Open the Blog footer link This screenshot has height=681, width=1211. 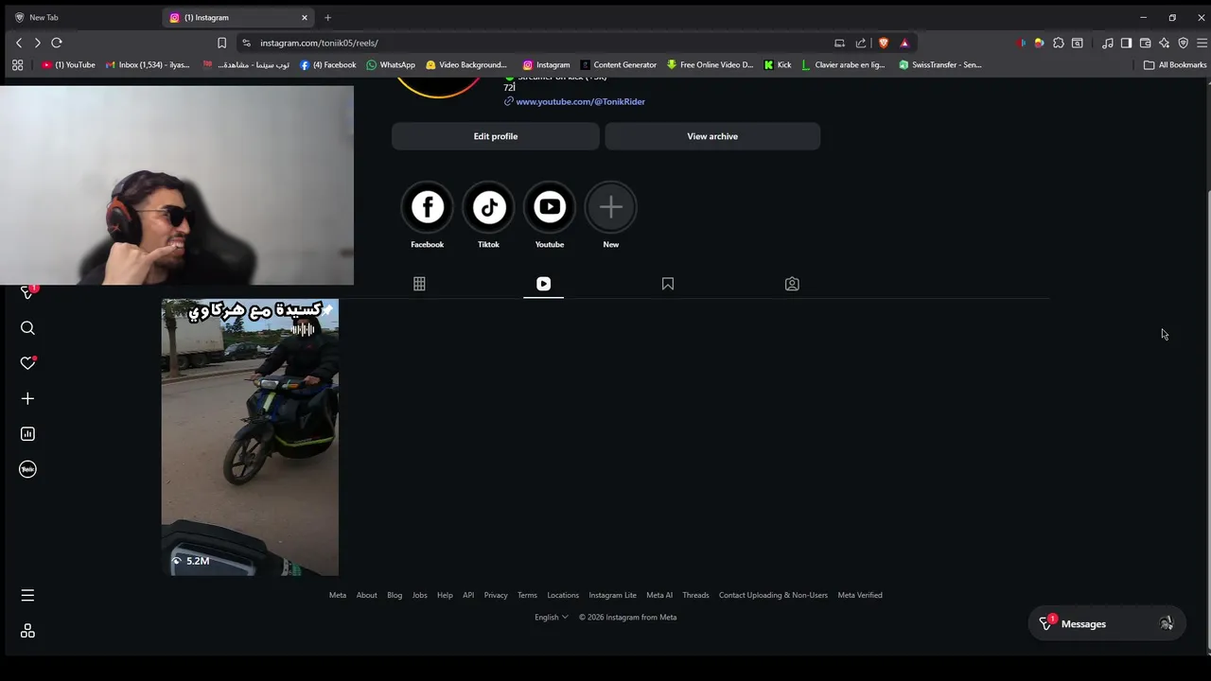pyautogui.click(x=395, y=595)
